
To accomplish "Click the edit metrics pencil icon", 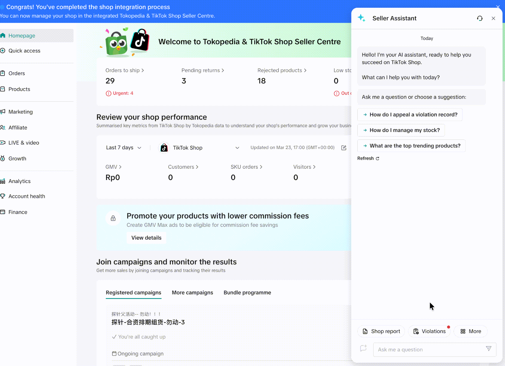I will click(x=344, y=148).
